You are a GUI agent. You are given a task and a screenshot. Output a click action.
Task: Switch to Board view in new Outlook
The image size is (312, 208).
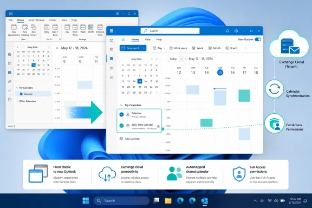tap(231, 48)
